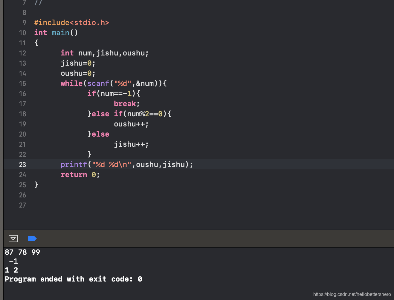The width and height of the screenshot is (394, 300).
Task: Click line number 9 in gutter
Action: coord(24,23)
